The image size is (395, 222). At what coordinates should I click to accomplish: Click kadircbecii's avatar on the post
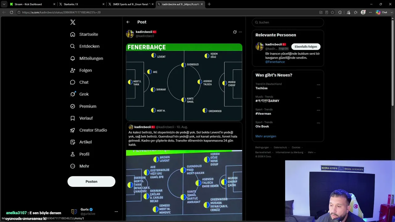tap(130, 34)
